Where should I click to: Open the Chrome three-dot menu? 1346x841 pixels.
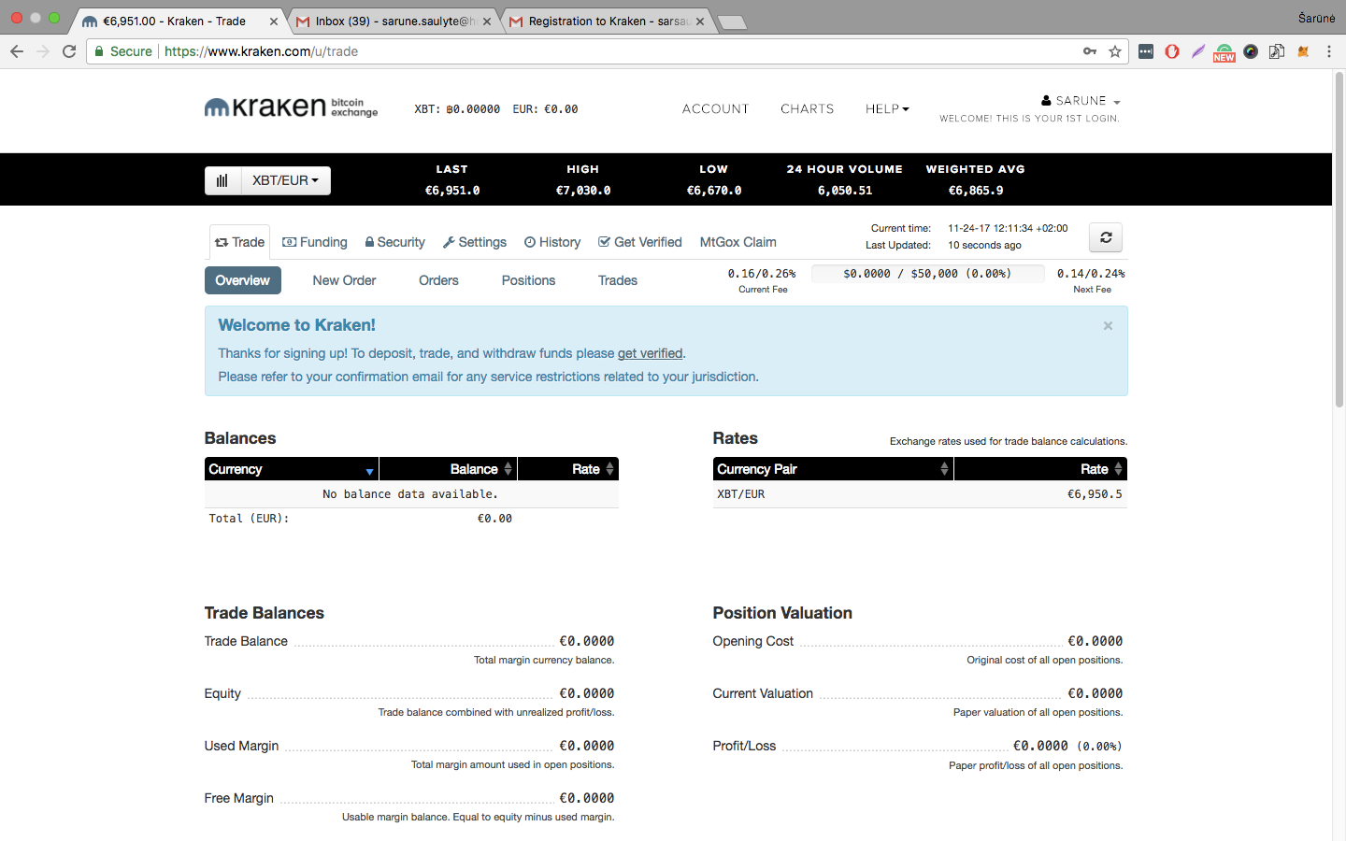tap(1329, 51)
